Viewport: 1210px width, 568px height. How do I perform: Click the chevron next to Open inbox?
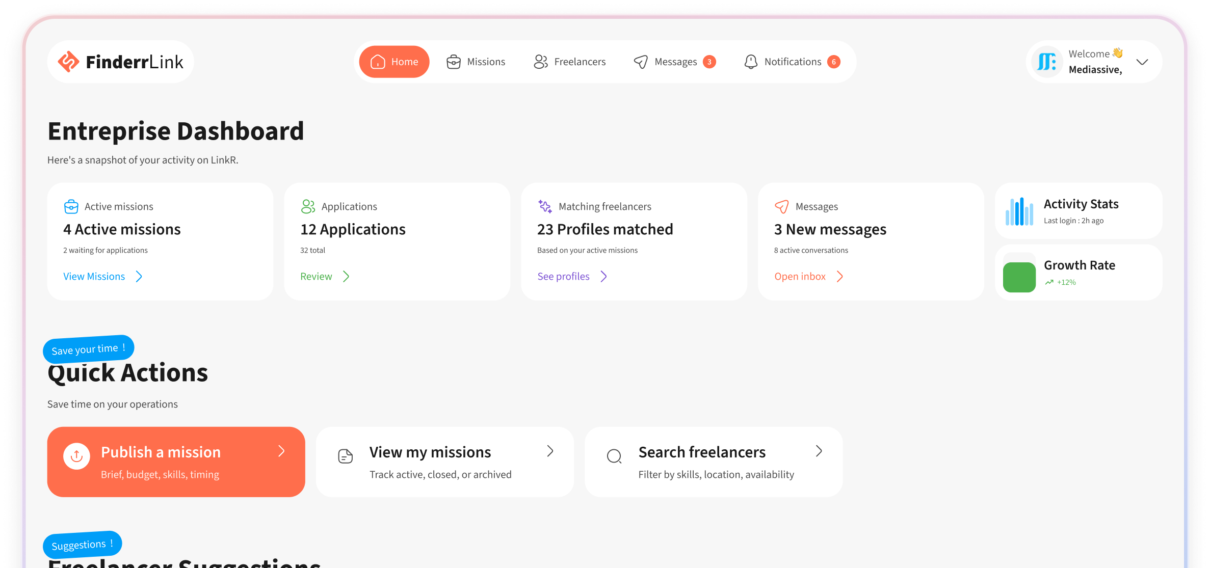click(840, 276)
